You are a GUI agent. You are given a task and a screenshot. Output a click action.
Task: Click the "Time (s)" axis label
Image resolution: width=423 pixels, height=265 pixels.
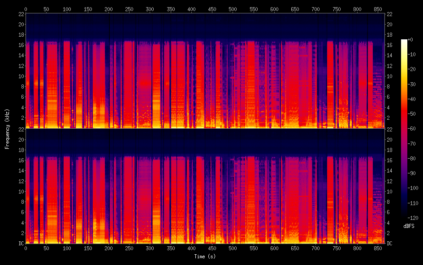tap(204, 257)
